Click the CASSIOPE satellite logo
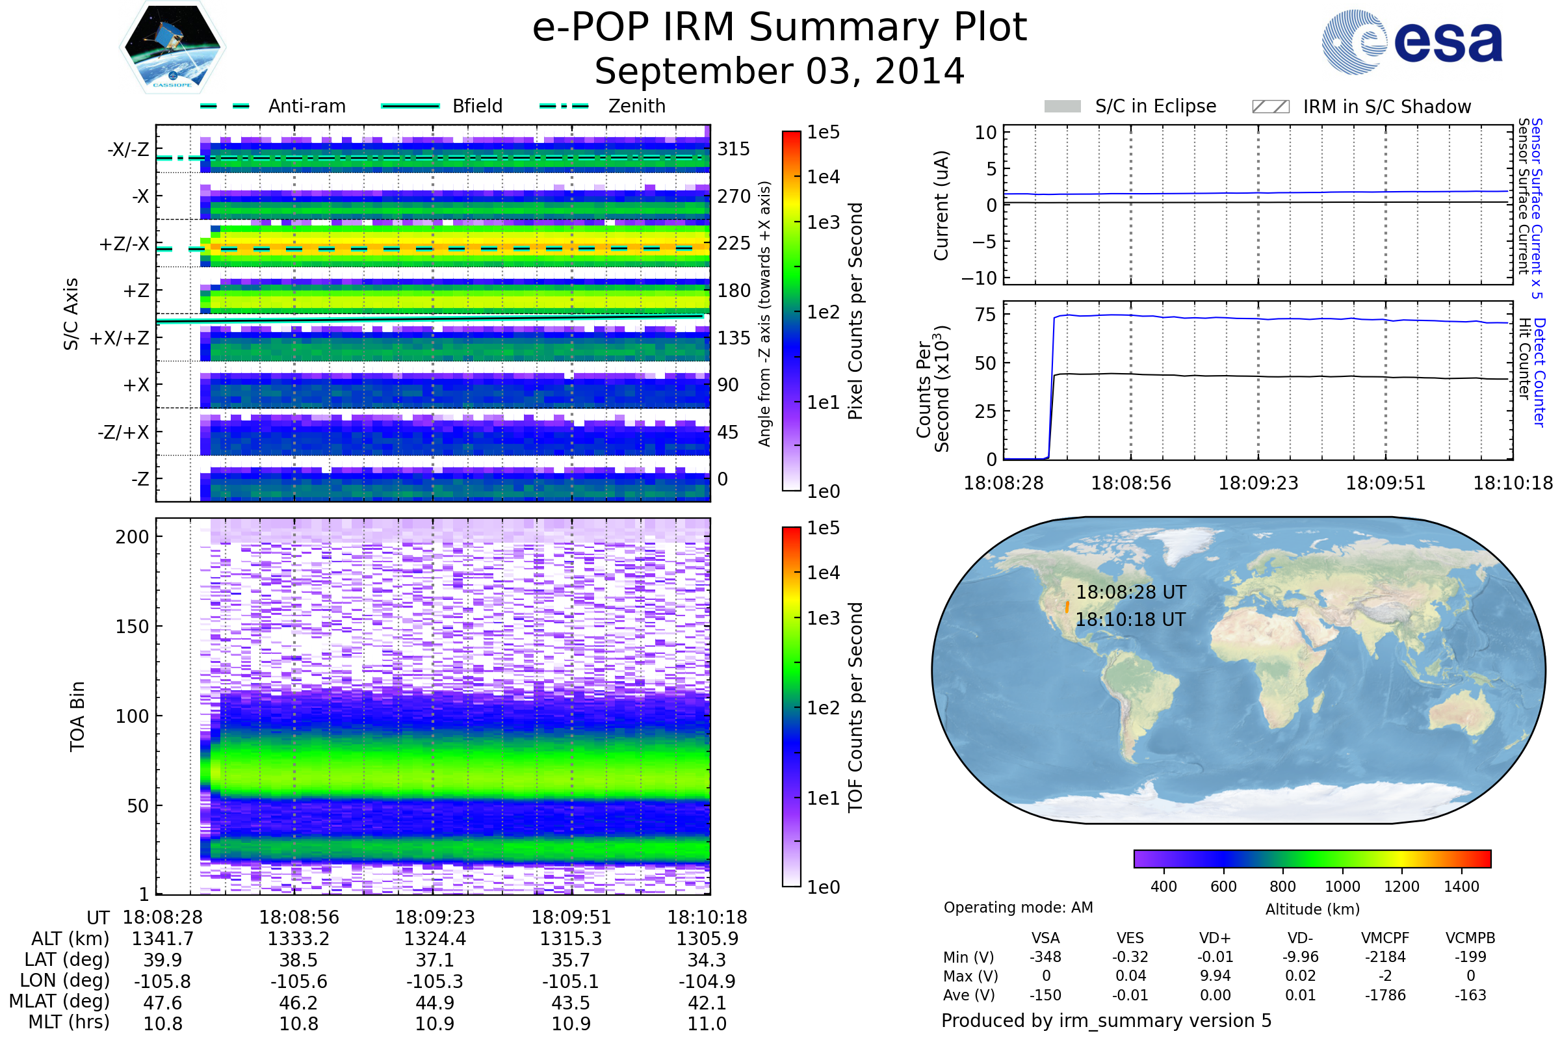1560x1040 pixels. pyautogui.click(x=172, y=47)
